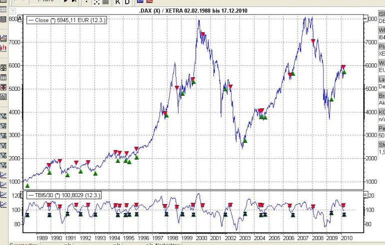
Task: Click the green up-arrow table icon
Action: pos(3,68)
